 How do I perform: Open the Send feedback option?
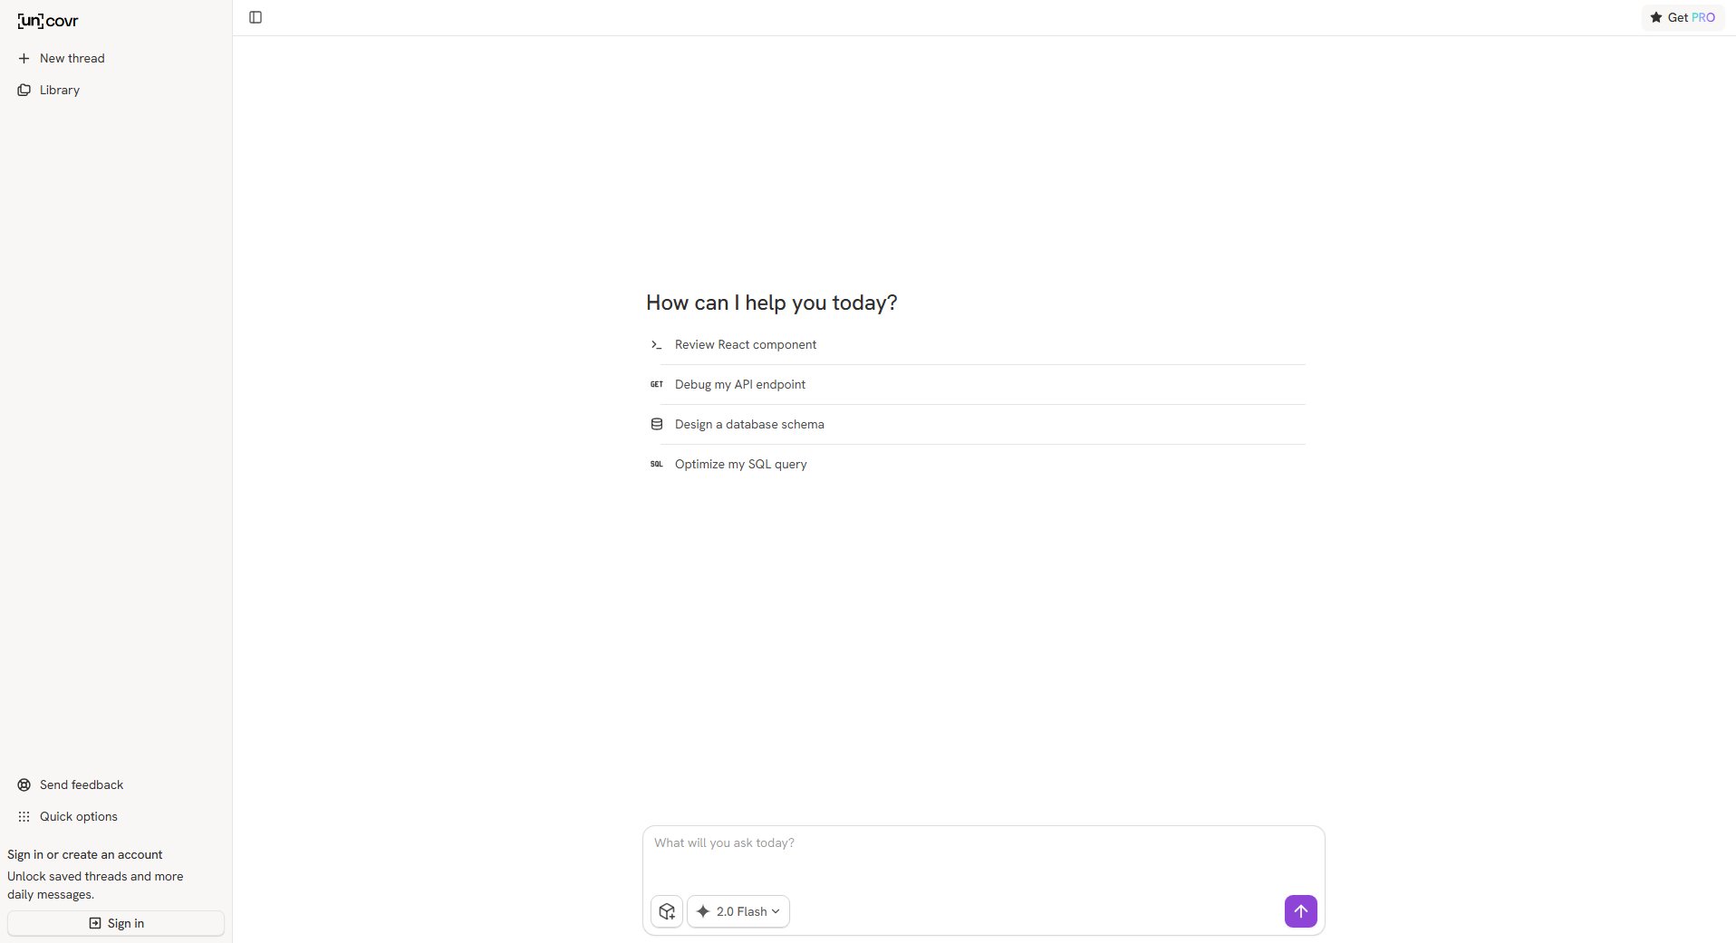pyautogui.click(x=82, y=784)
